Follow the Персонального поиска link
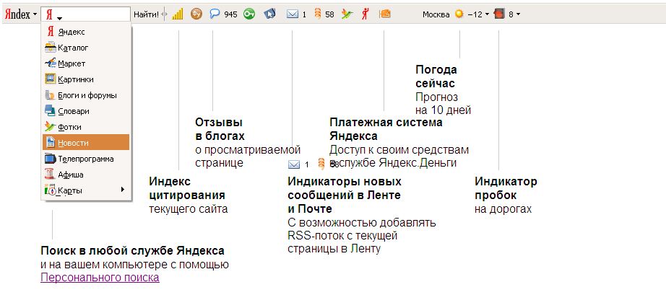 100,278
